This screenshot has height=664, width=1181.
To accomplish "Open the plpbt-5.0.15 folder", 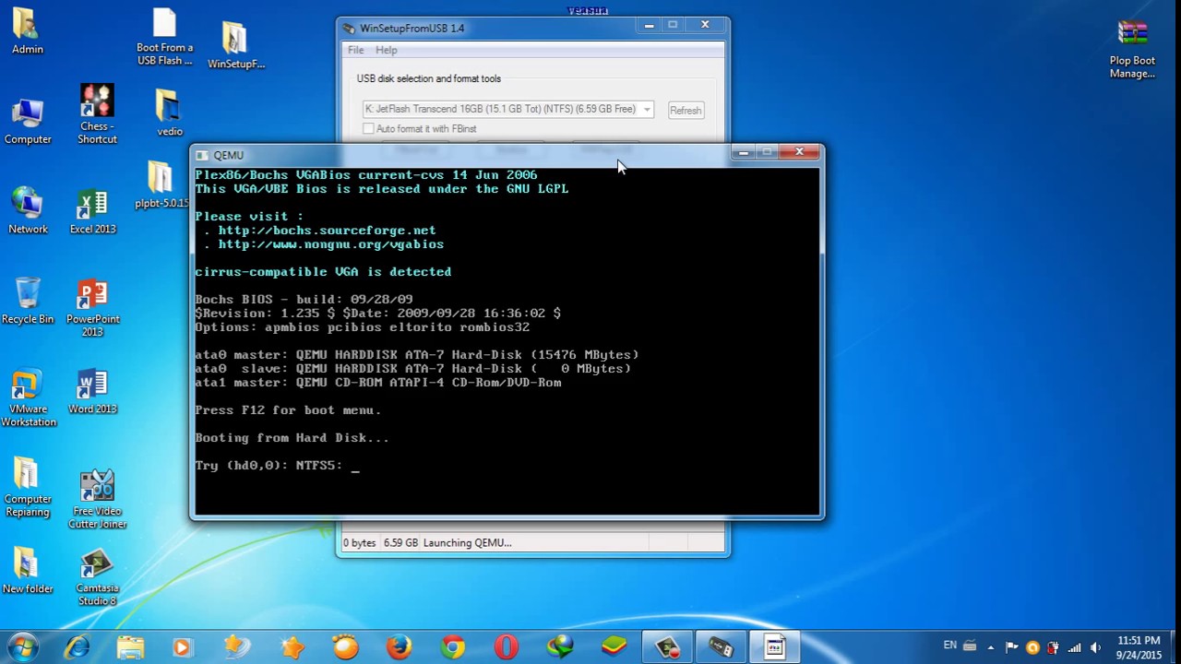I will [161, 185].
